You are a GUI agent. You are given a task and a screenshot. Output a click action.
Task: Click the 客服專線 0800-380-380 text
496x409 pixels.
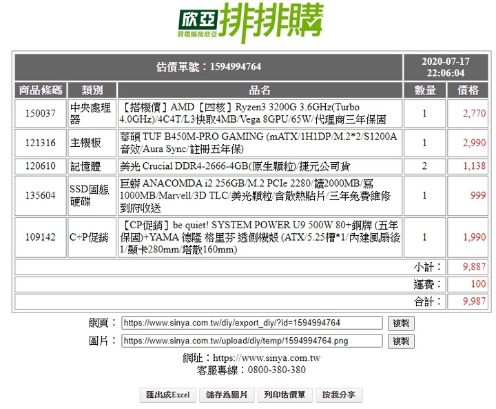(251, 370)
